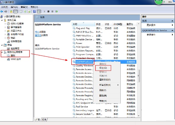Click the services list vertical scrollbar thumb

click(x=138, y=76)
